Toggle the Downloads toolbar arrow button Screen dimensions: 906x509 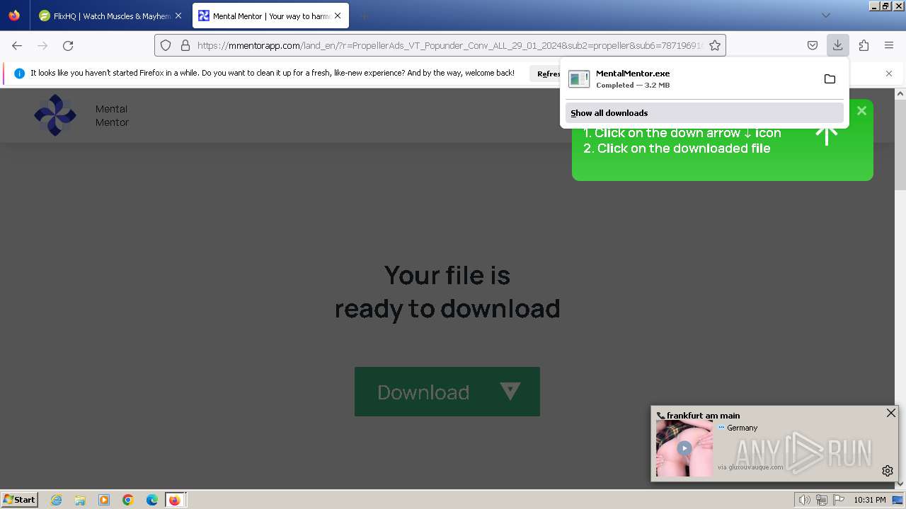(x=838, y=45)
